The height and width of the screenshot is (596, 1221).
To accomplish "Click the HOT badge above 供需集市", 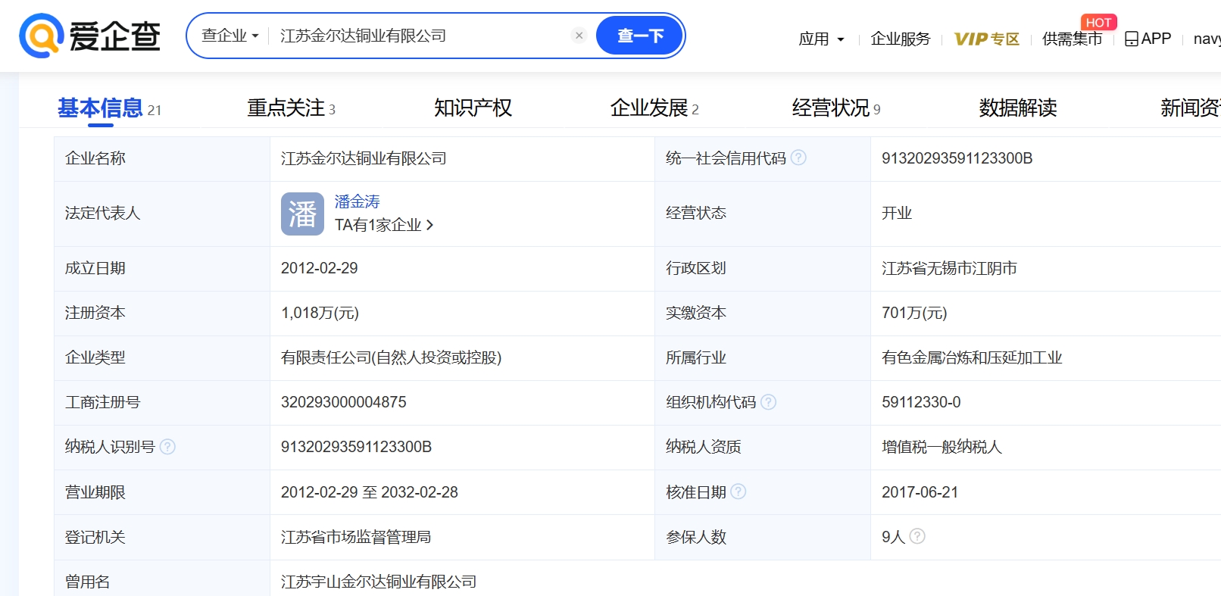I will point(1098,23).
